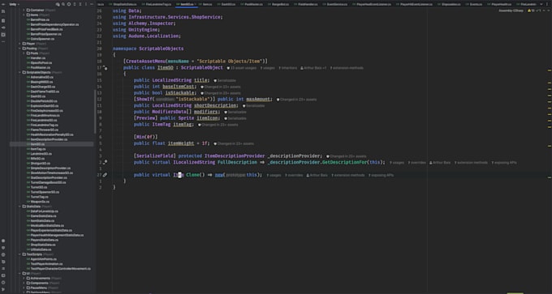Open Explorer panel options vertical dots

click(86, 4)
